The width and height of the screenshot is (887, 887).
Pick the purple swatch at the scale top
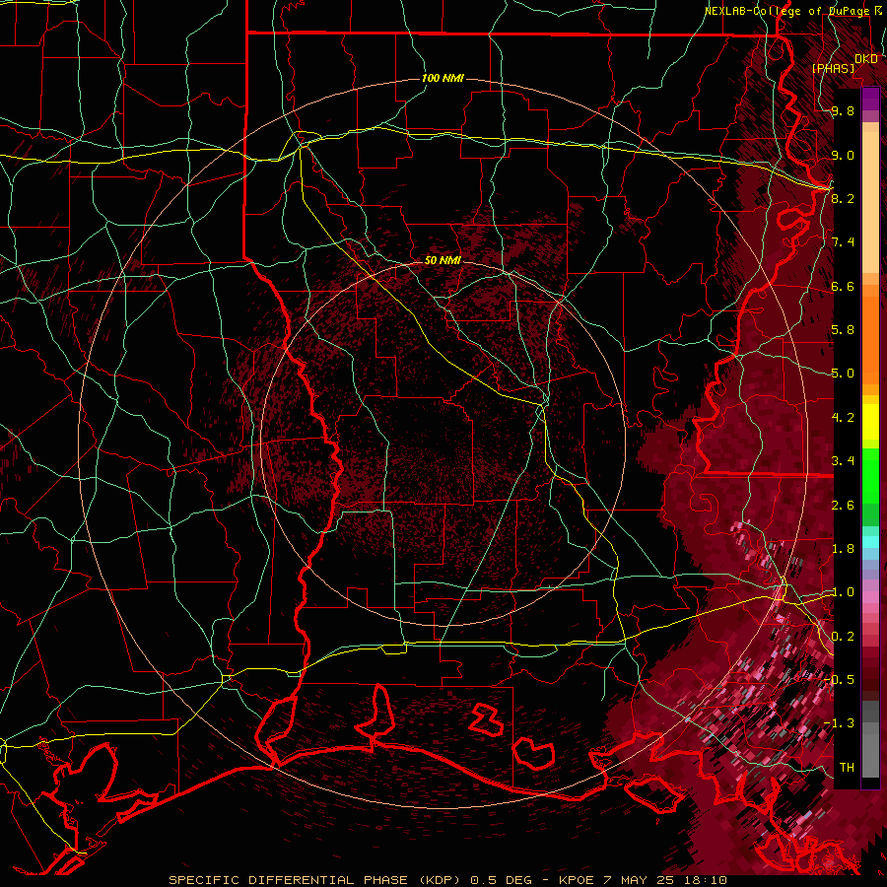[x=870, y=99]
